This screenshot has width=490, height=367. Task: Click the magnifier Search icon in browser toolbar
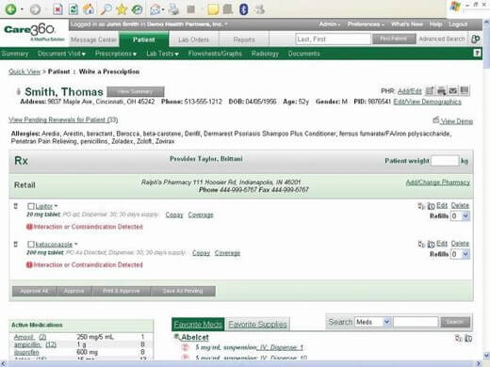106,9
